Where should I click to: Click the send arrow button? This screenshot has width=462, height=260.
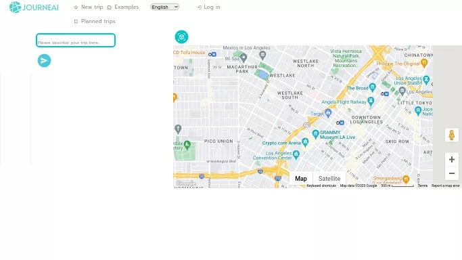click(44, 61)
